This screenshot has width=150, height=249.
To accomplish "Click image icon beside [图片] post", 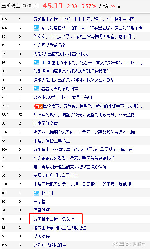I will [x=36, y=193].
